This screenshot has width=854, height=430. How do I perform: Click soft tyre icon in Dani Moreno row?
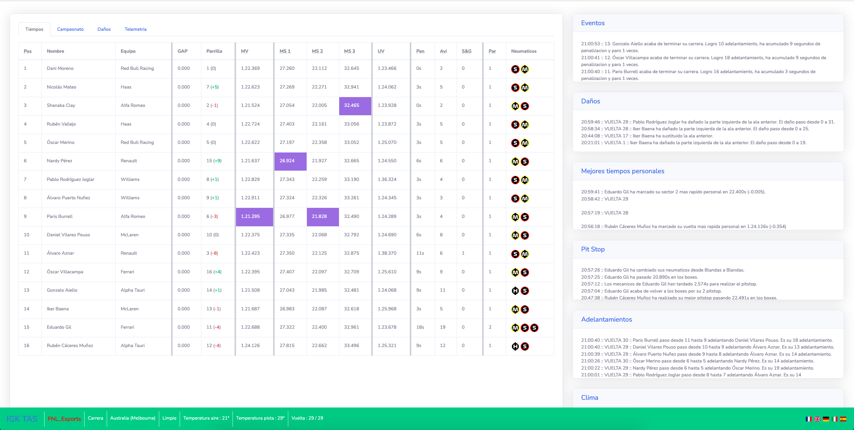click(515, 69)
